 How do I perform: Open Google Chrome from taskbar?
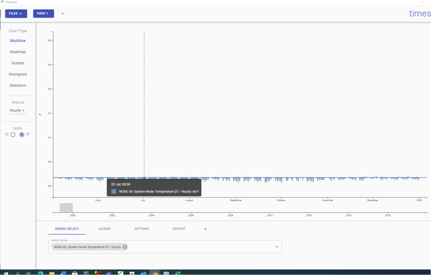pyautogui.click(x=155, y=274)
